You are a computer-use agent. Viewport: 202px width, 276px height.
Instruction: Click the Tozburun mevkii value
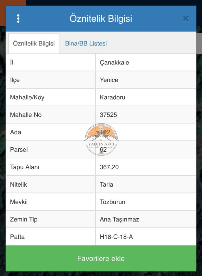[112, 202]
